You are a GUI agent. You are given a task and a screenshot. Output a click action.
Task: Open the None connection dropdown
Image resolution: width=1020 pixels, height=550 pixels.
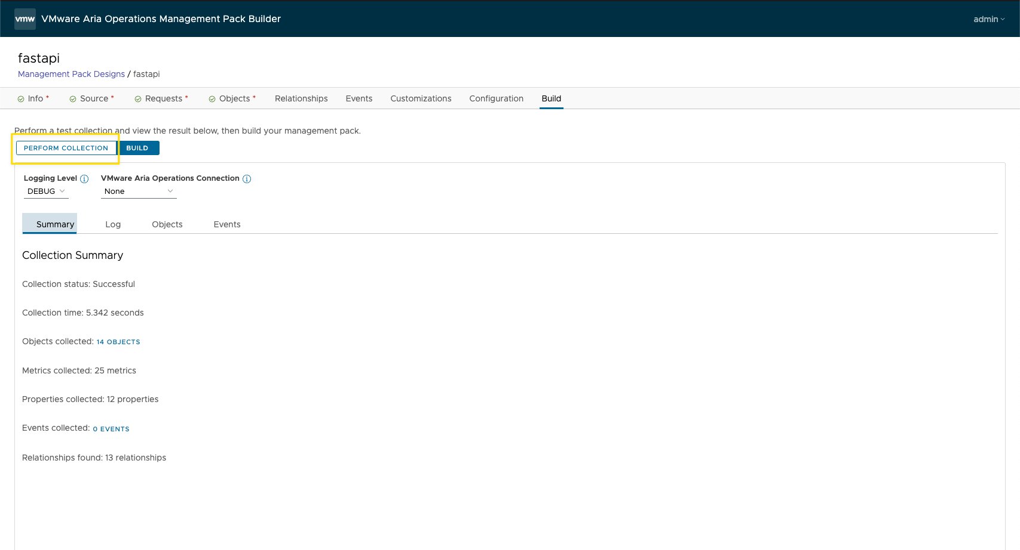point(138,191)
